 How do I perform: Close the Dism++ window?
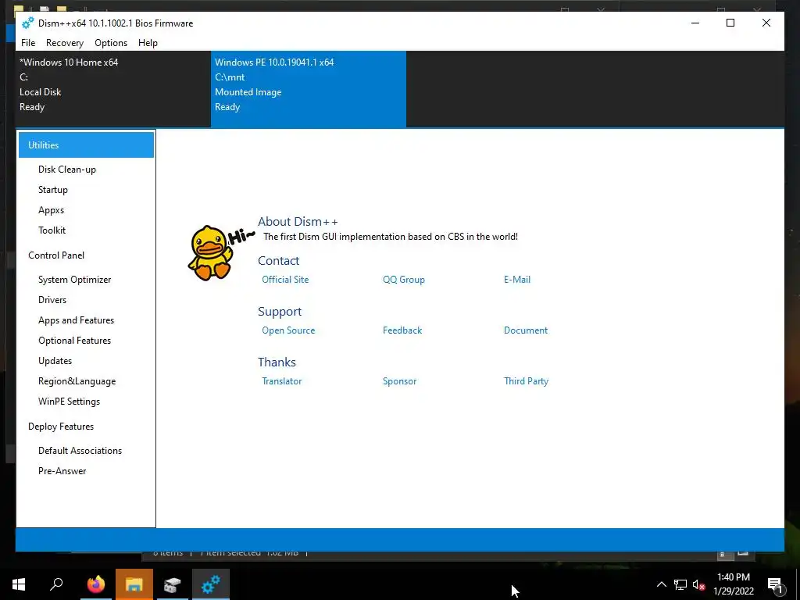click(x=766, y=23)
